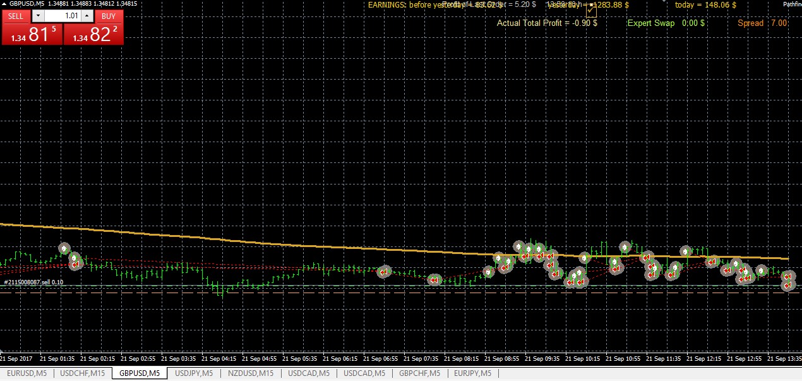
Task: Decrease trade volume with the down arrow
Action: tap(39, 16)
